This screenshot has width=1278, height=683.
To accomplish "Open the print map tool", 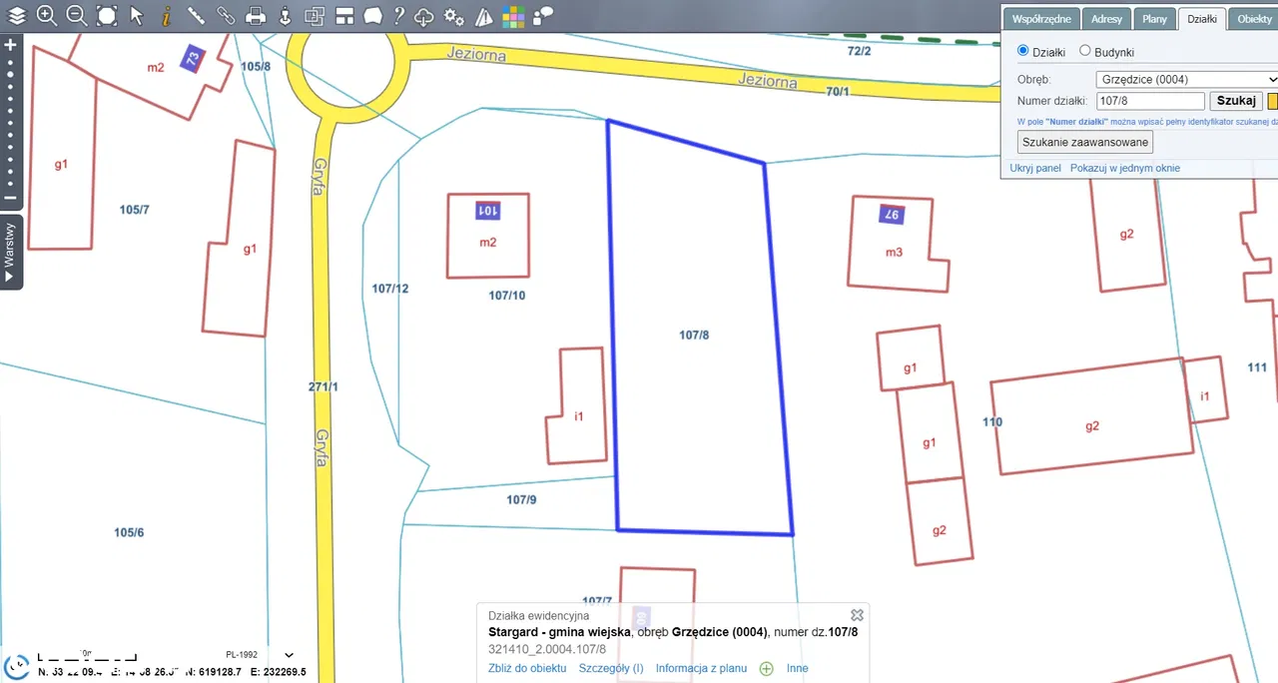I will coord(256,15).
